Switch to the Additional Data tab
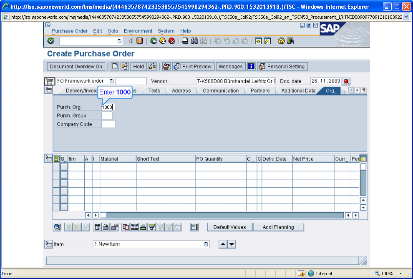This screenshot has width=413, height=279. tap(298, 90)
